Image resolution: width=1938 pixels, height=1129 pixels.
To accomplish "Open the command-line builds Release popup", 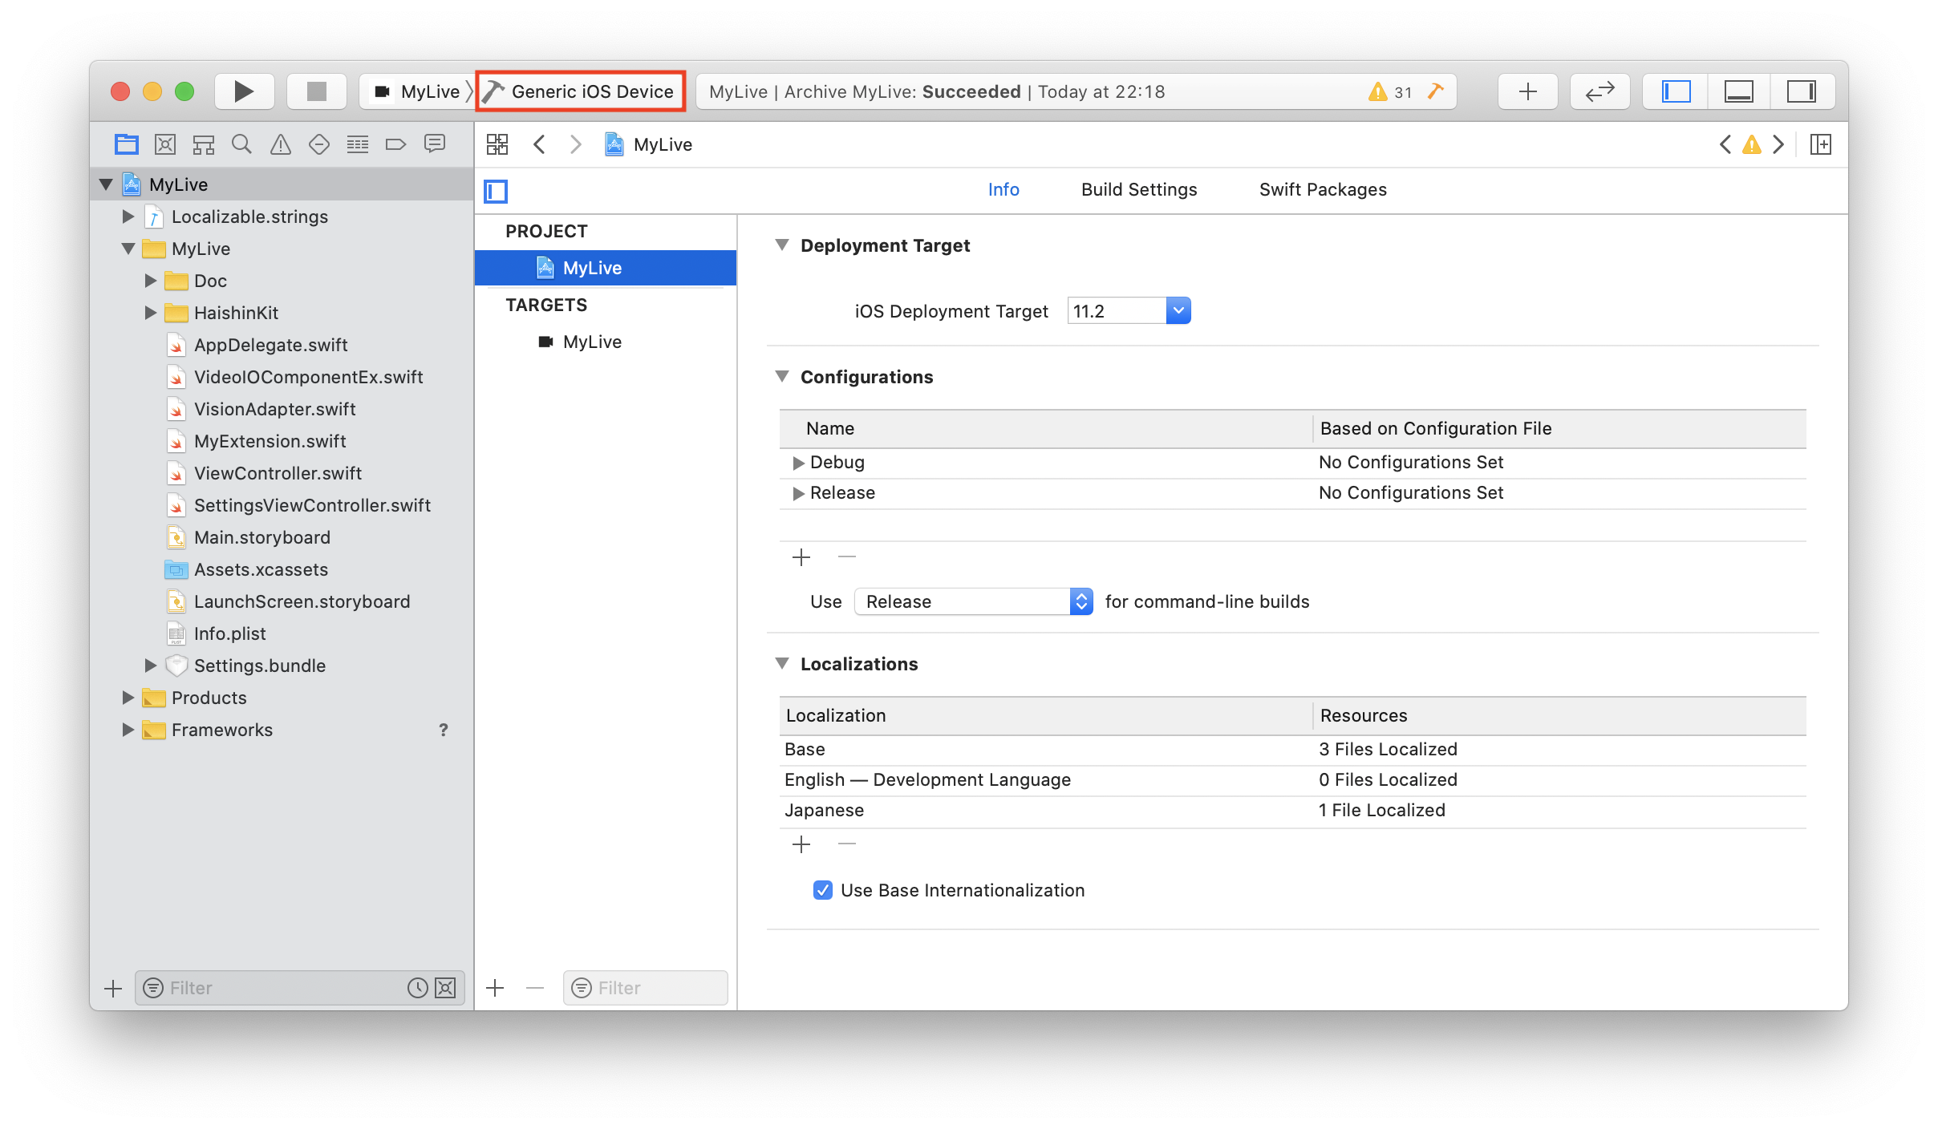I will (x=973, y=601).
